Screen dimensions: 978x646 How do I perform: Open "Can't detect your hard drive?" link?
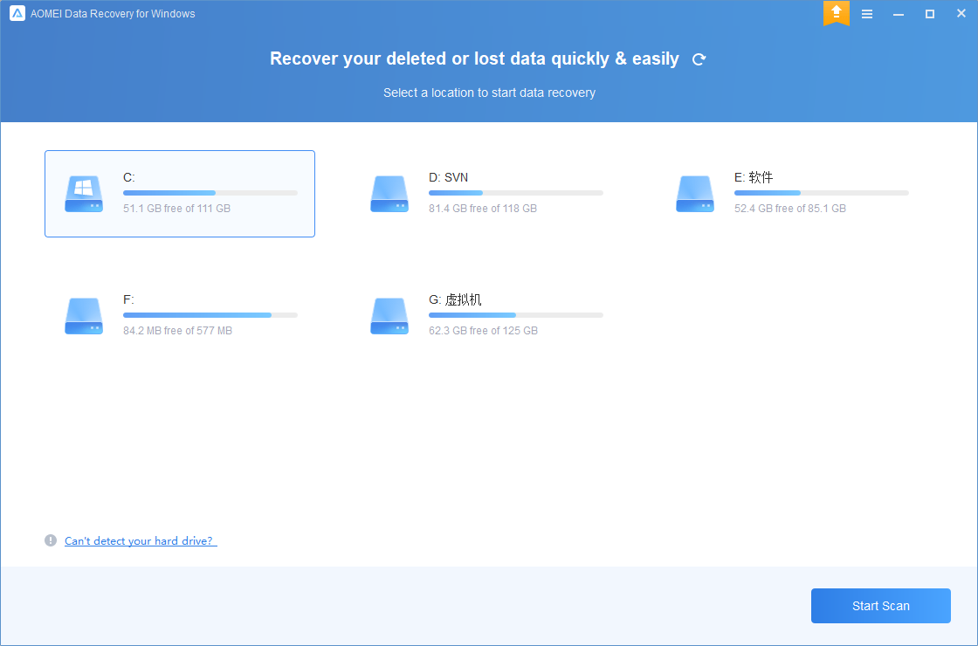(x=141, y=540)
